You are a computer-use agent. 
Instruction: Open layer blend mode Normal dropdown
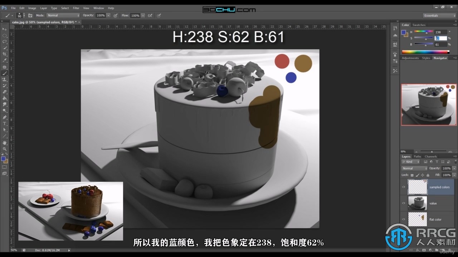pos(414,168)
